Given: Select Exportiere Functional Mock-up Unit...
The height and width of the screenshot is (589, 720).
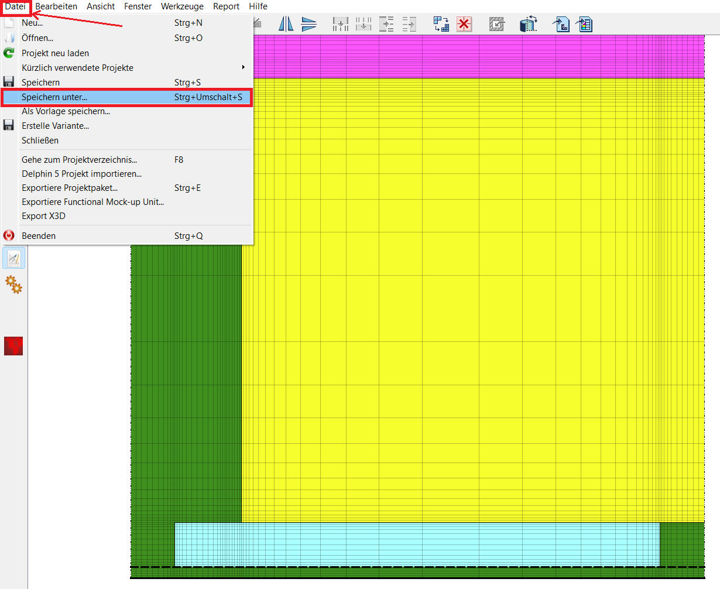Looking at the screenshot, I should pos(126,202).
